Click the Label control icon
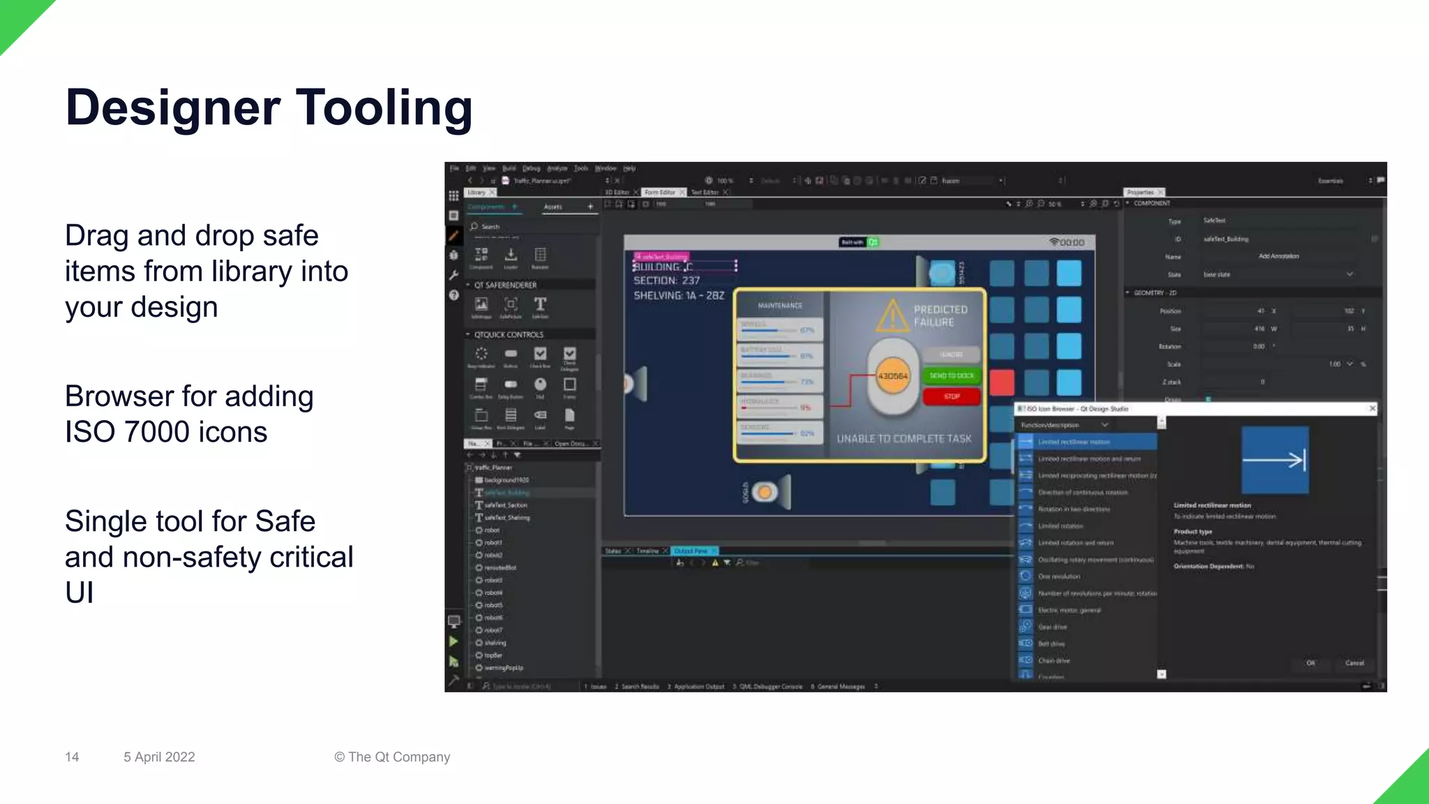The height and width of the screenshot is (804, 1429). (540, 415)
